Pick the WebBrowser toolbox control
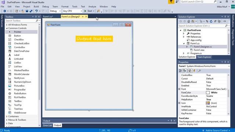Viewport: 235px width, 132px height. pos(20,113)
